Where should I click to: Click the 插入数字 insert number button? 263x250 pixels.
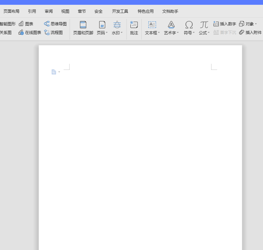click(224, 24)
